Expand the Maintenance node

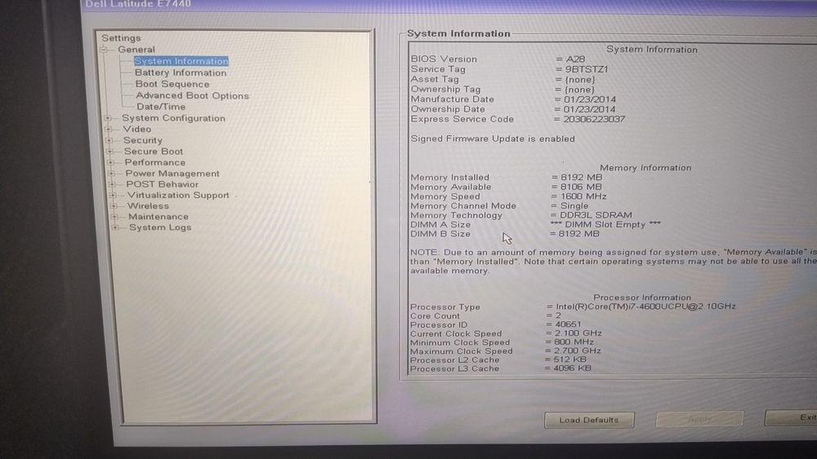point(114,217)
